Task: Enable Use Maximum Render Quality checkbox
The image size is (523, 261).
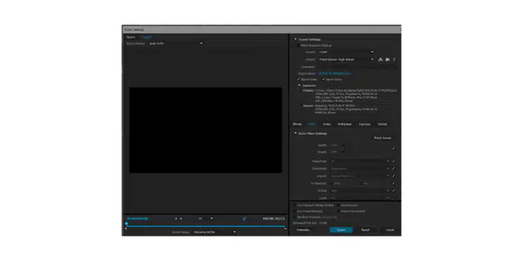Action: pos(294,205)
